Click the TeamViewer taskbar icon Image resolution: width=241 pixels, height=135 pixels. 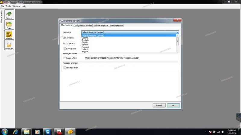point(48,131)
